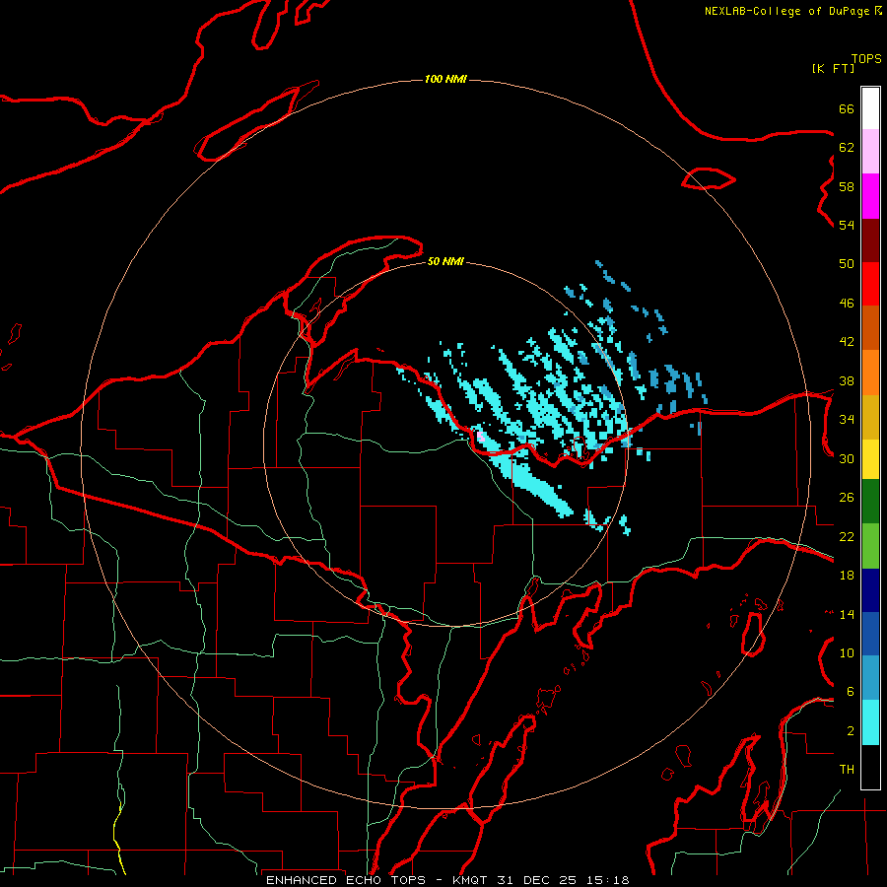
Task: Click the 18 legend value
Action: tap(847, 576)
